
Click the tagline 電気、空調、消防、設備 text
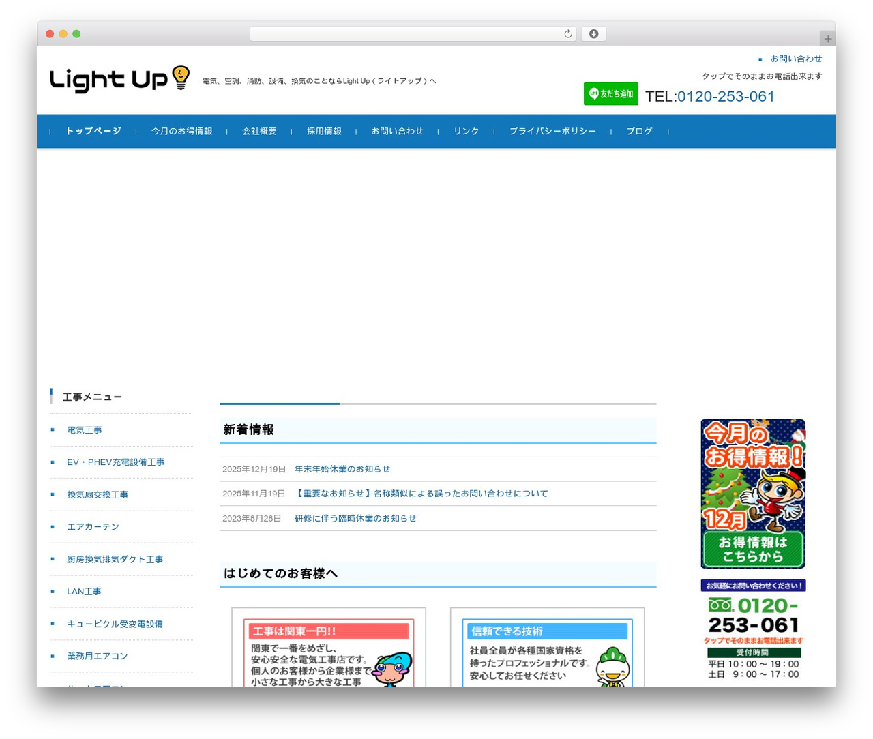[x=319, y=81]
